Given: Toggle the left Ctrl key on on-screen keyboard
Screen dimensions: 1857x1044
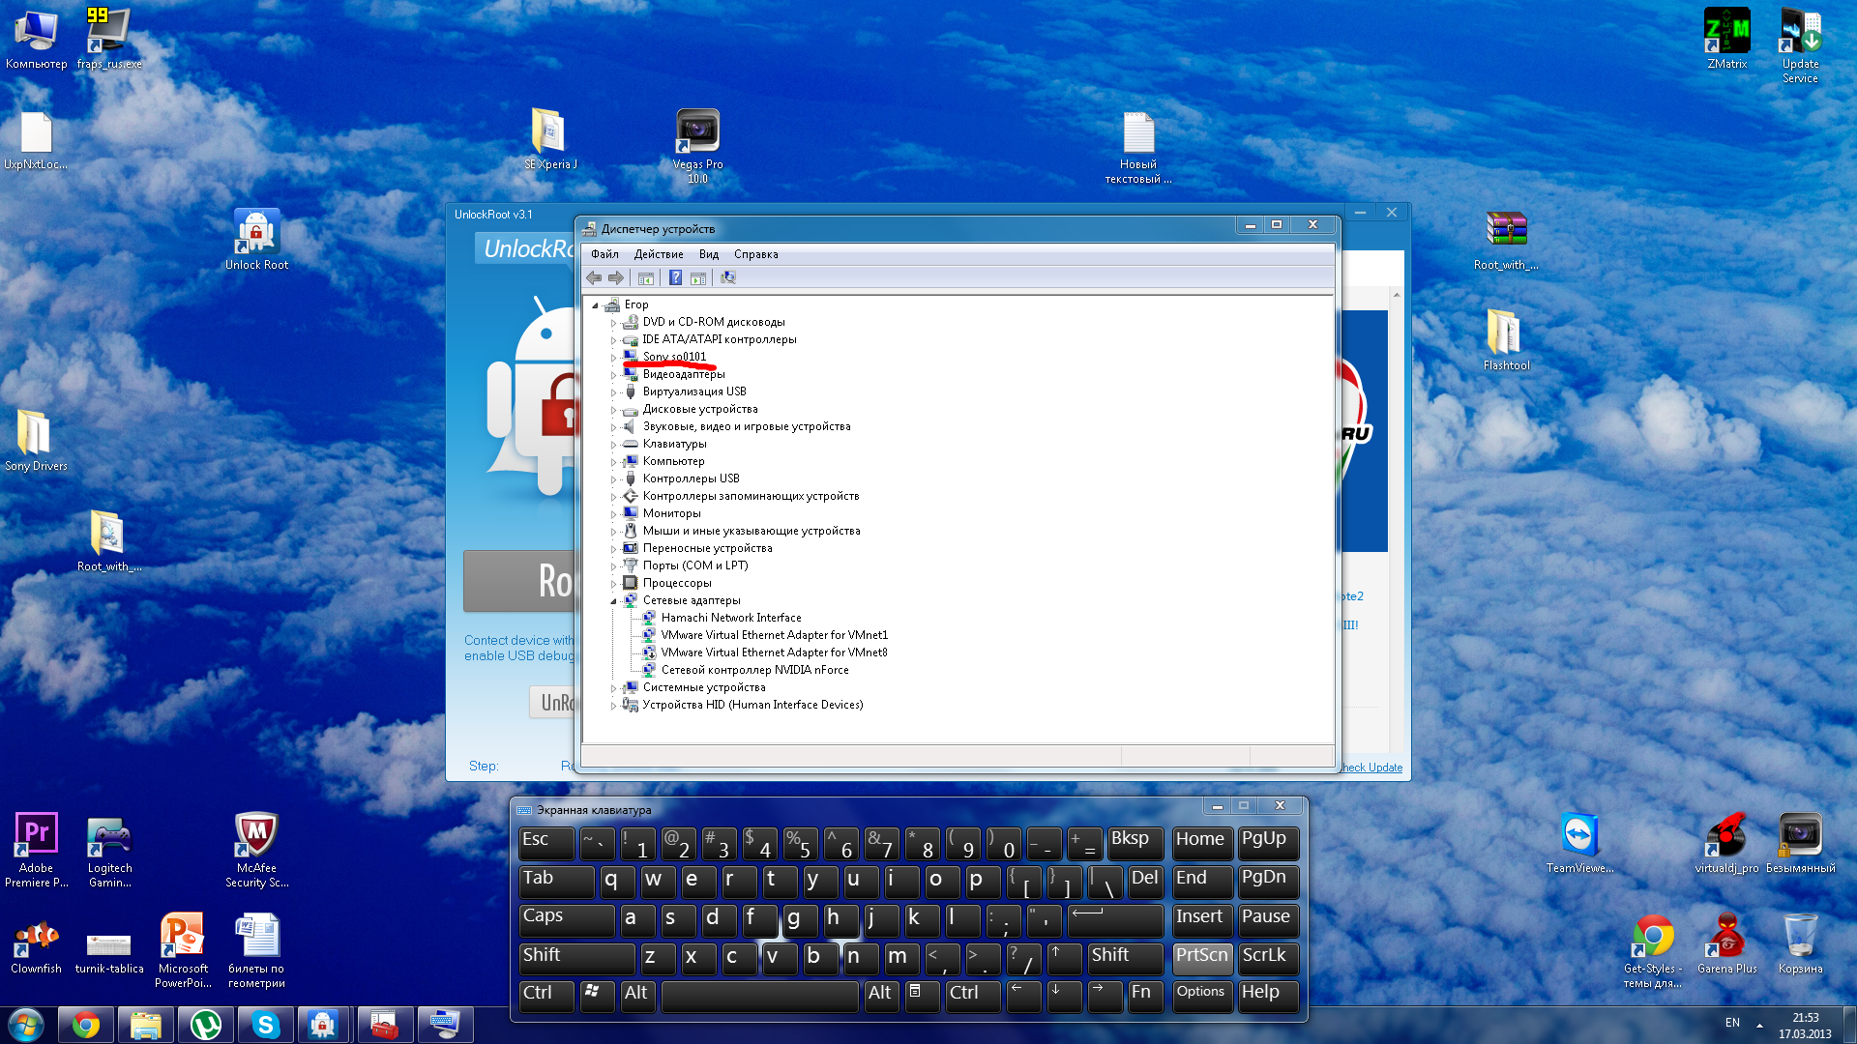Looking at the screenshot, I should [x=546, y=996].
